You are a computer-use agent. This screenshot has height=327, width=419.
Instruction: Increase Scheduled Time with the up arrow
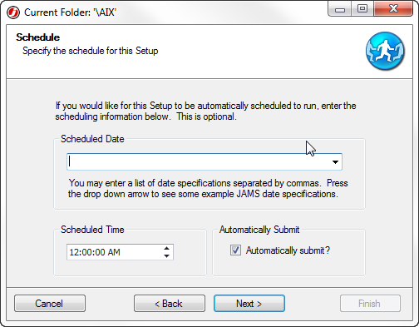166,248
